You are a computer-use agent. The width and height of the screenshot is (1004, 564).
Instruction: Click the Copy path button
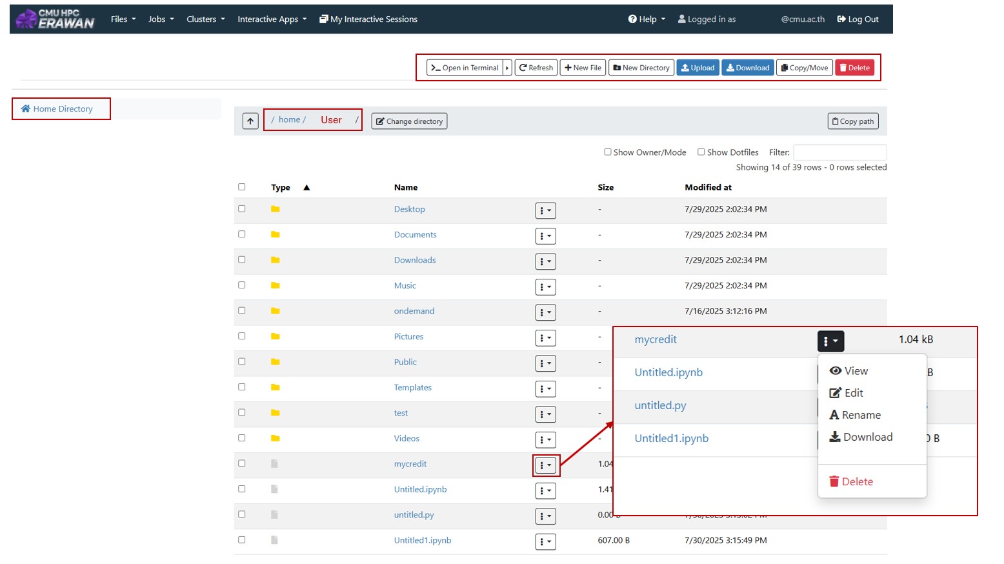pyautogui.click(x=852, y=121)
